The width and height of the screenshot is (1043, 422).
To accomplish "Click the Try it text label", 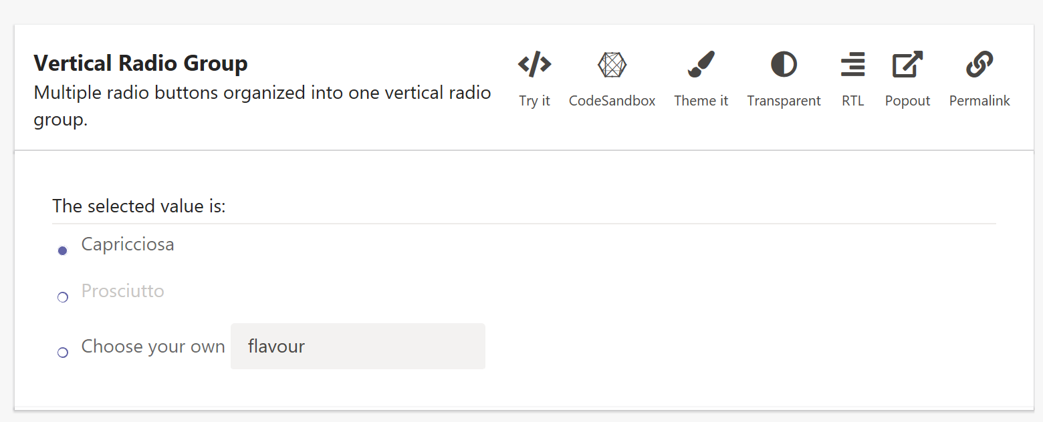I will (x=534, y=100).
